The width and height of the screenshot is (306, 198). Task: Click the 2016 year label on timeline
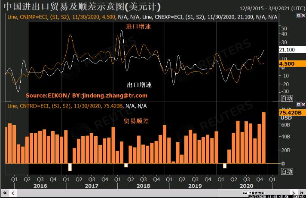[x=40, y=186]
